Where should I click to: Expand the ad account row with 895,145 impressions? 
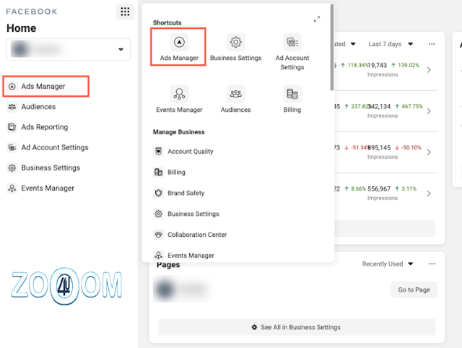pos(429,152)
